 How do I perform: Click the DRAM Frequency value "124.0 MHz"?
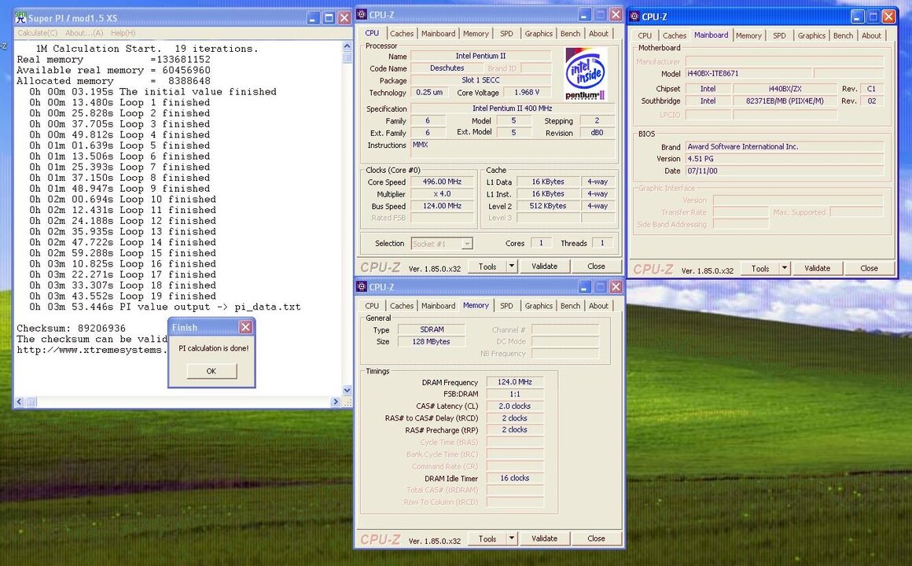[515, 382]
